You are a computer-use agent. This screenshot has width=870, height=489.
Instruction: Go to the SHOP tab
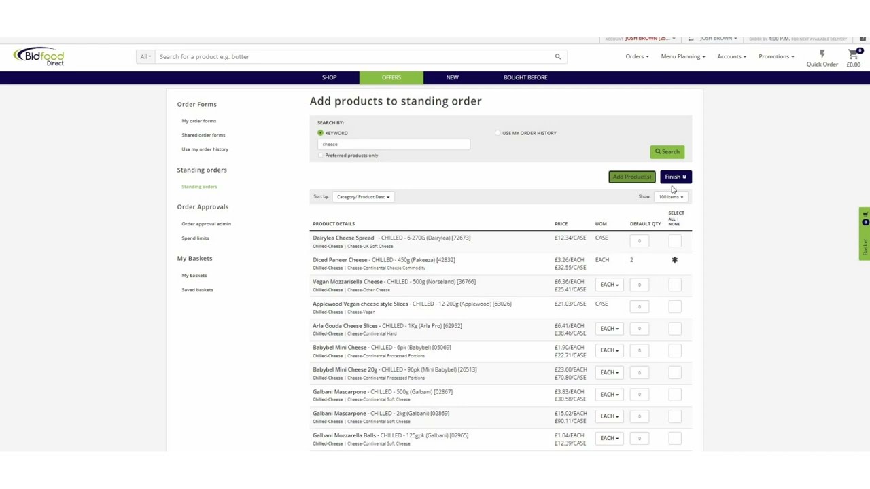329,77
